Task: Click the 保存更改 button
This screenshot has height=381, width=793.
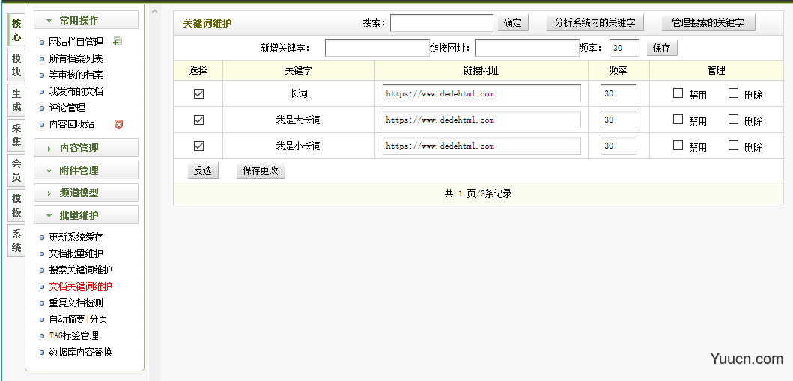Action: tap(261, 170)
